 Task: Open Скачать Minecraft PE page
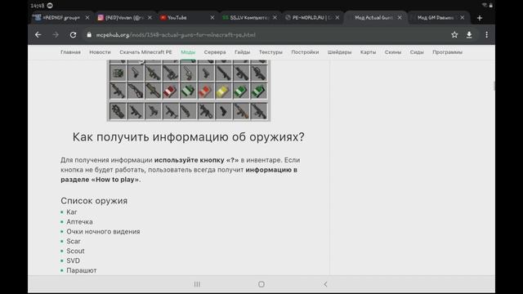(x=145, y=52)
